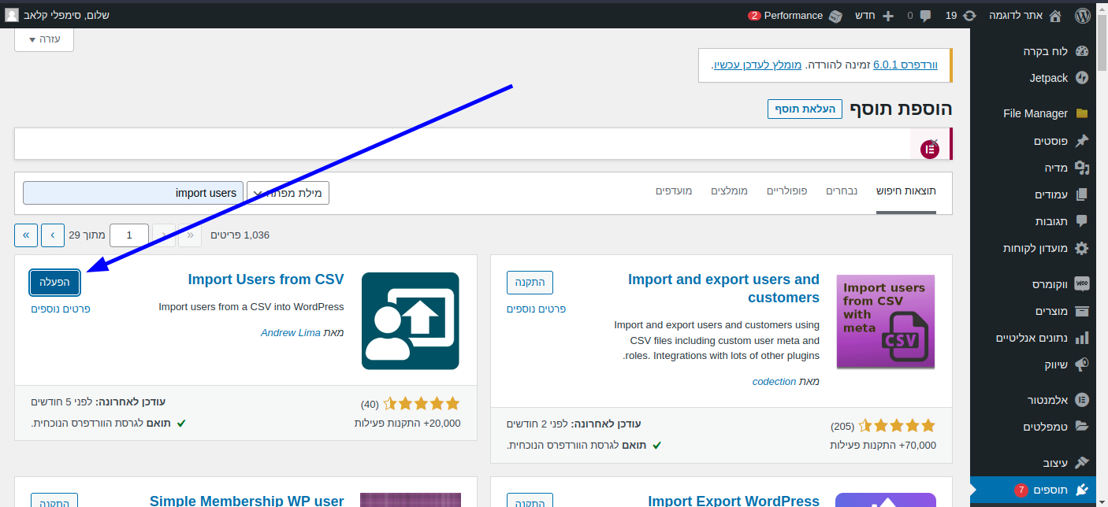1108x507 pixels.
Task: Click the Import Users from CSV title link
Action: tap(266, 279)
